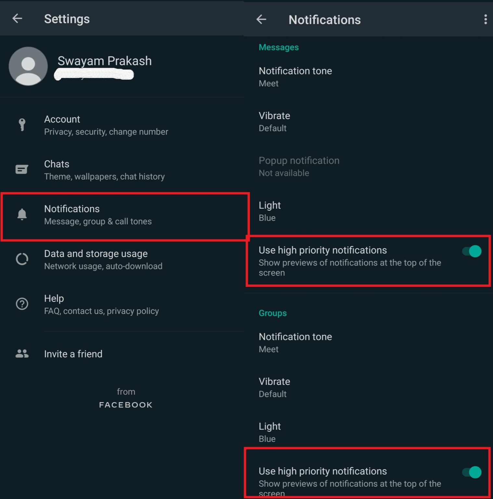Tap Swayam Prakash's profile picture
Screen dimensions: 493x499
28,66
